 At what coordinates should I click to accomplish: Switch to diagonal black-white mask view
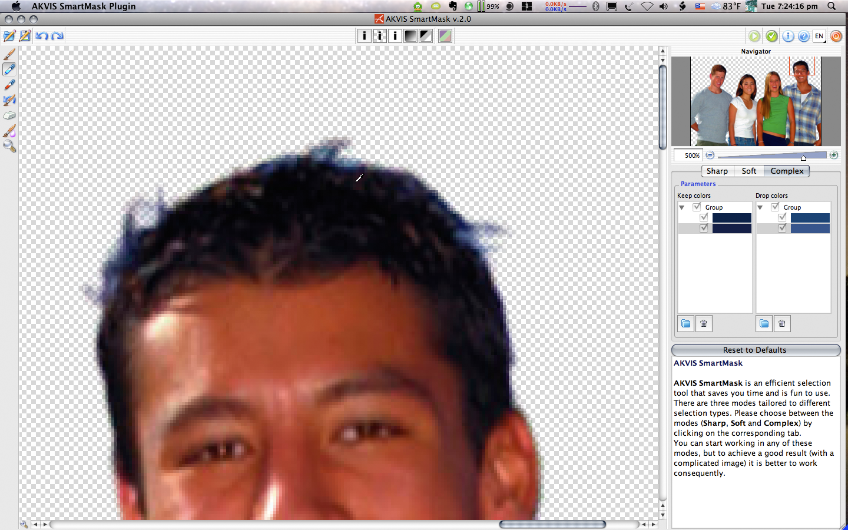point(426,36)
